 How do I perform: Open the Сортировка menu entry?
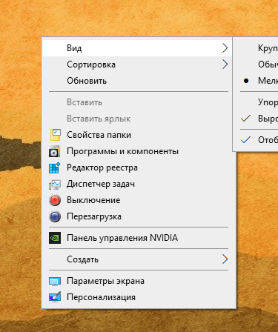[137, 64]
